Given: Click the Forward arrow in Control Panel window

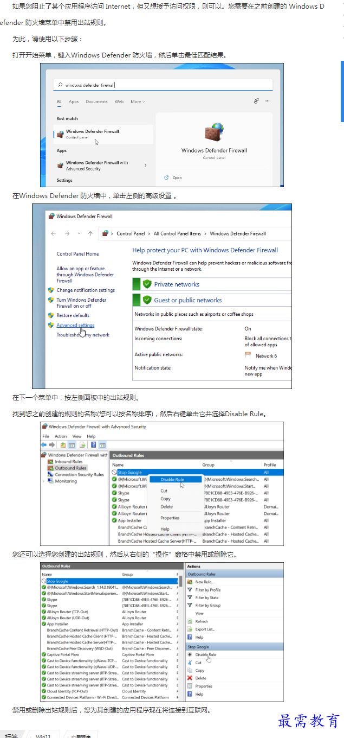Looking at the screenshot, I should coord(67,233).
